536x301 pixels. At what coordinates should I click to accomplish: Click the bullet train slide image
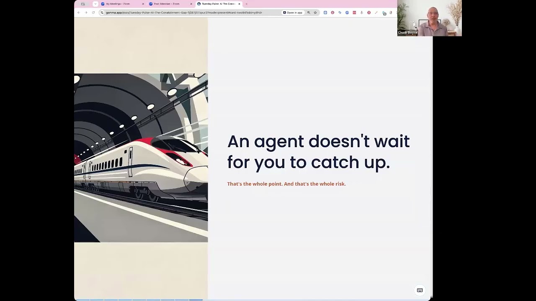(141, 158)
